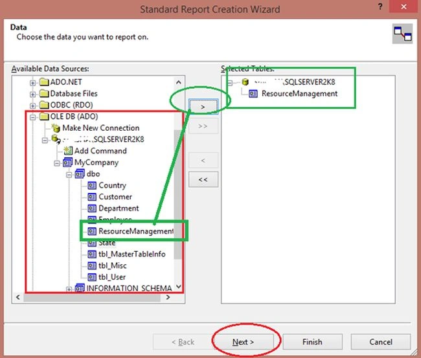The image size is (421, 358).
Task: Click the dbo schema icon
Action: click(x=80, y=174)
